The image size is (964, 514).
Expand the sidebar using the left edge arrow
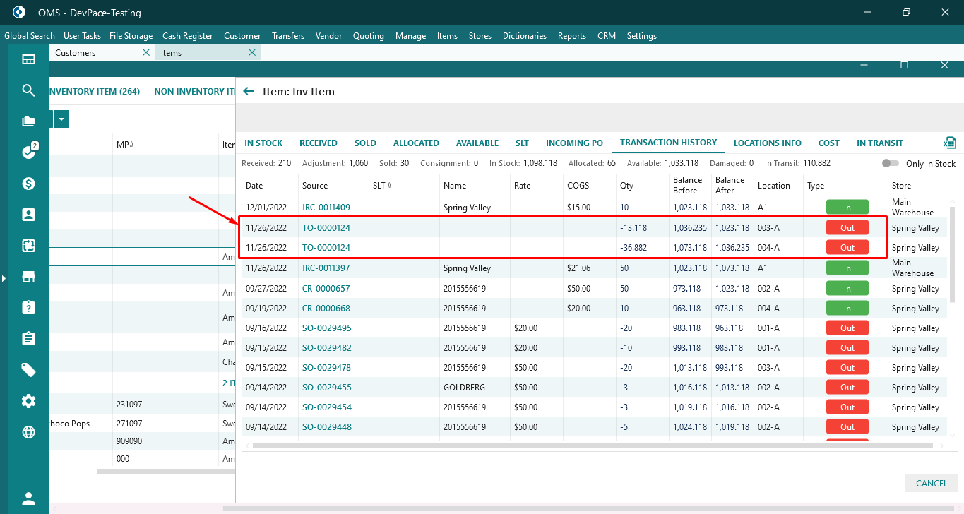coord(4,279)
